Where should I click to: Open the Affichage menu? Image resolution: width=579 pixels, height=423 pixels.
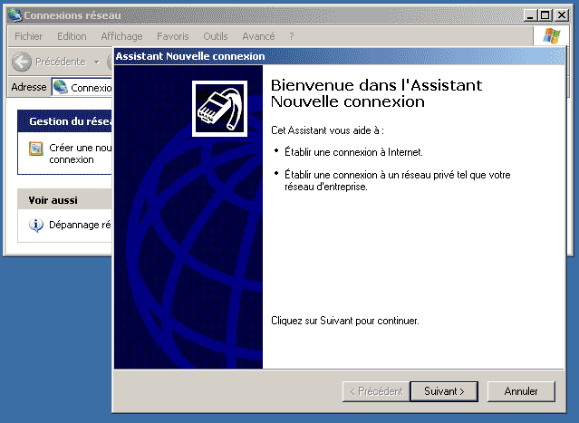121,36
